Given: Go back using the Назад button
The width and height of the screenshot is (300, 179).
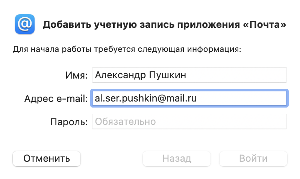Looking at the screenshot, I should (177, 159).
